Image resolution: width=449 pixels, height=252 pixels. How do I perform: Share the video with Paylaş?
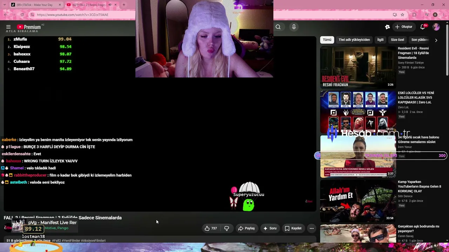(246, 229)
